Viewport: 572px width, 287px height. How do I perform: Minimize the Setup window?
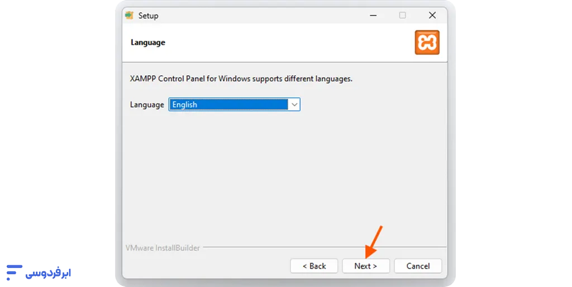(x=373, y=15)
